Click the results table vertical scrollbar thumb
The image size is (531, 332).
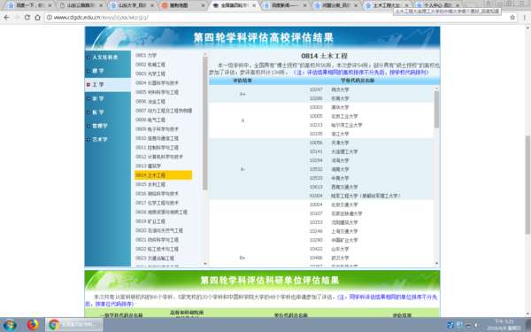pyautogui.click(x=436, y=110)
